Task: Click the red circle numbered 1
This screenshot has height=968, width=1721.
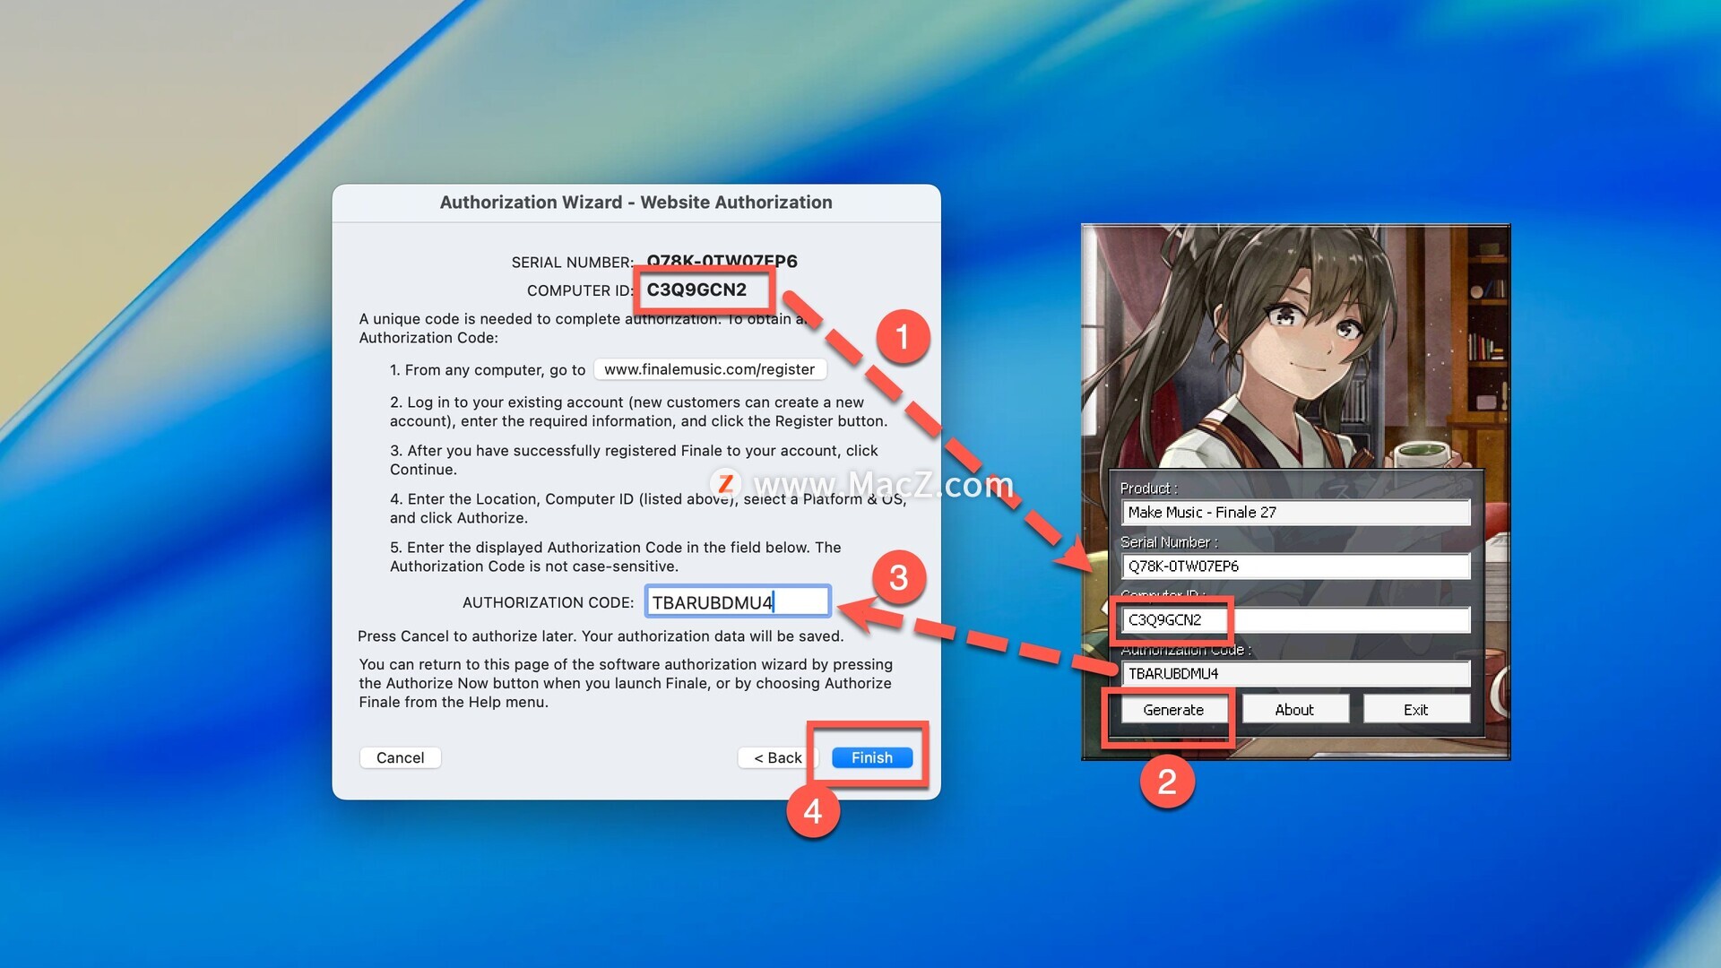Action: click(902, 337)
